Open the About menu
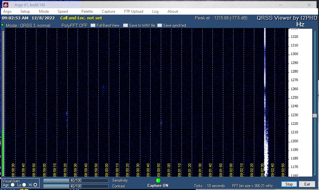Viewport: 319px width, 190px height. [173, 11]
